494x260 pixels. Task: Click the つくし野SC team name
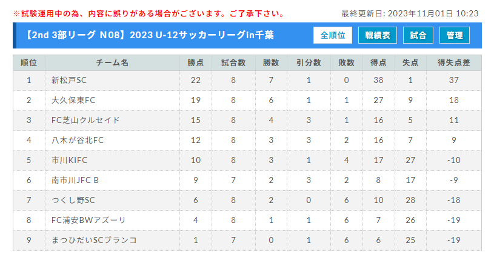[x=73, y=200]
